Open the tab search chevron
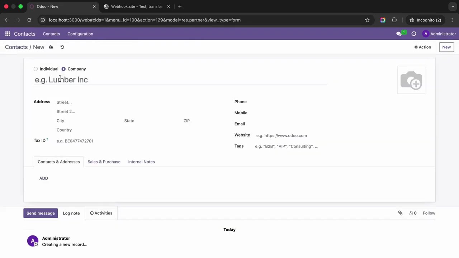This screenshot has width=459, height=258. coord(453,6)
